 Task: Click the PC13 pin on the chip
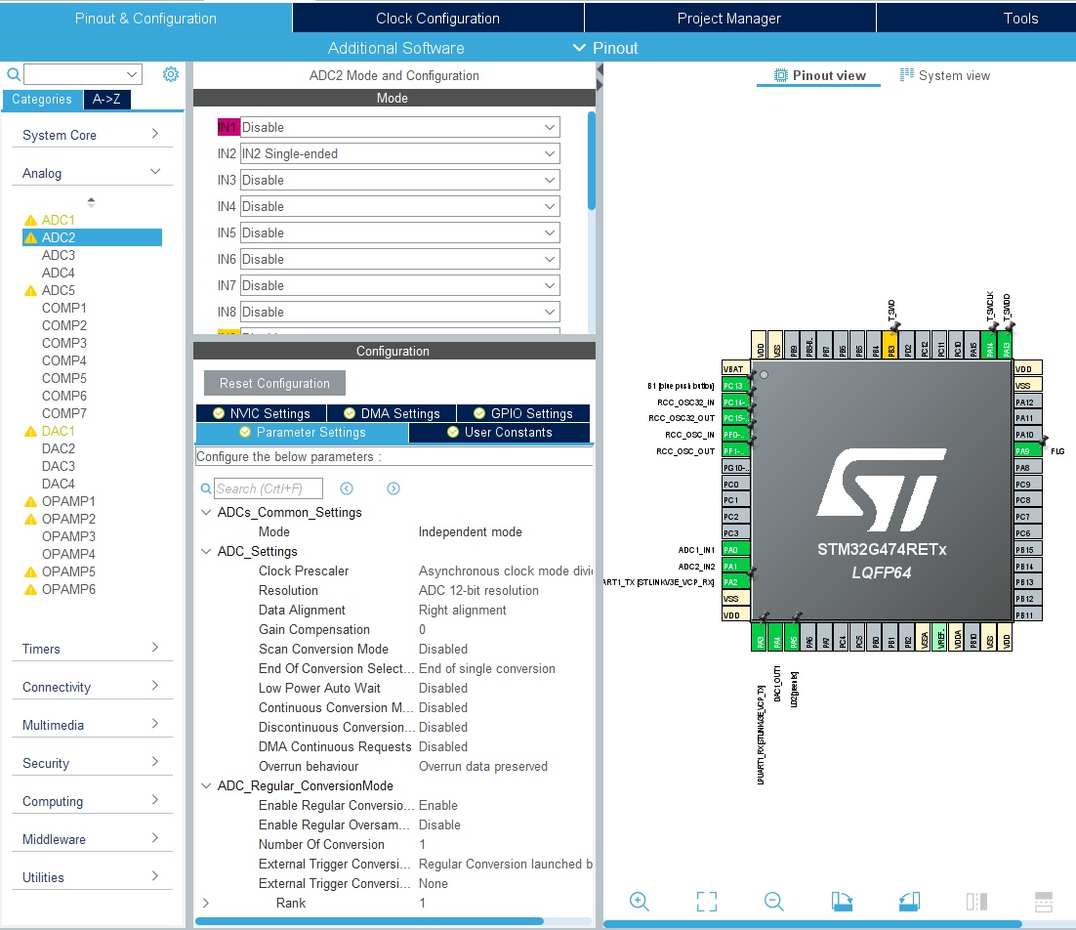(x=735, y=386)
